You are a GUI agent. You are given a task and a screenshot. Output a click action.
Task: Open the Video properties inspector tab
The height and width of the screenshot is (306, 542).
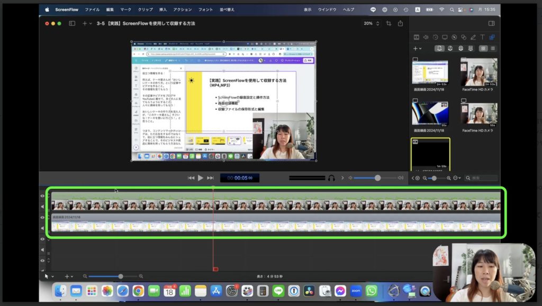416,37
